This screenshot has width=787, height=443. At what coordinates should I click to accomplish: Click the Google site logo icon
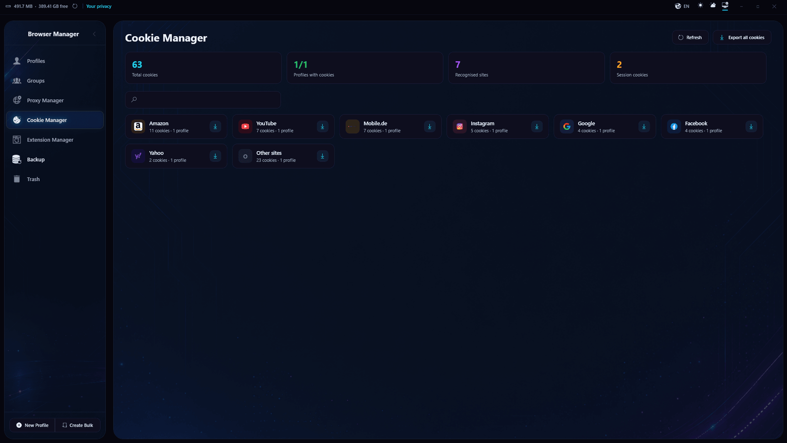567,127
